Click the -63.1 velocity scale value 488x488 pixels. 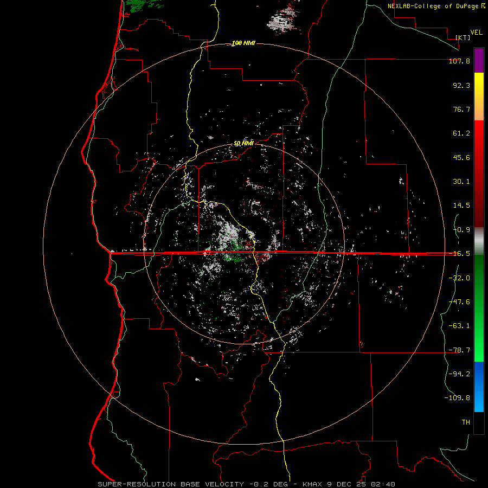click(x=459, y=326)
